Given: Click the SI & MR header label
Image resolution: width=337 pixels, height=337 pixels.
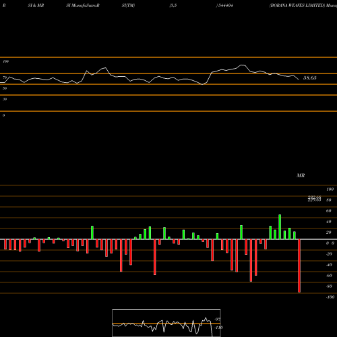Looking at the screenshot, I should tap(36, 5).
